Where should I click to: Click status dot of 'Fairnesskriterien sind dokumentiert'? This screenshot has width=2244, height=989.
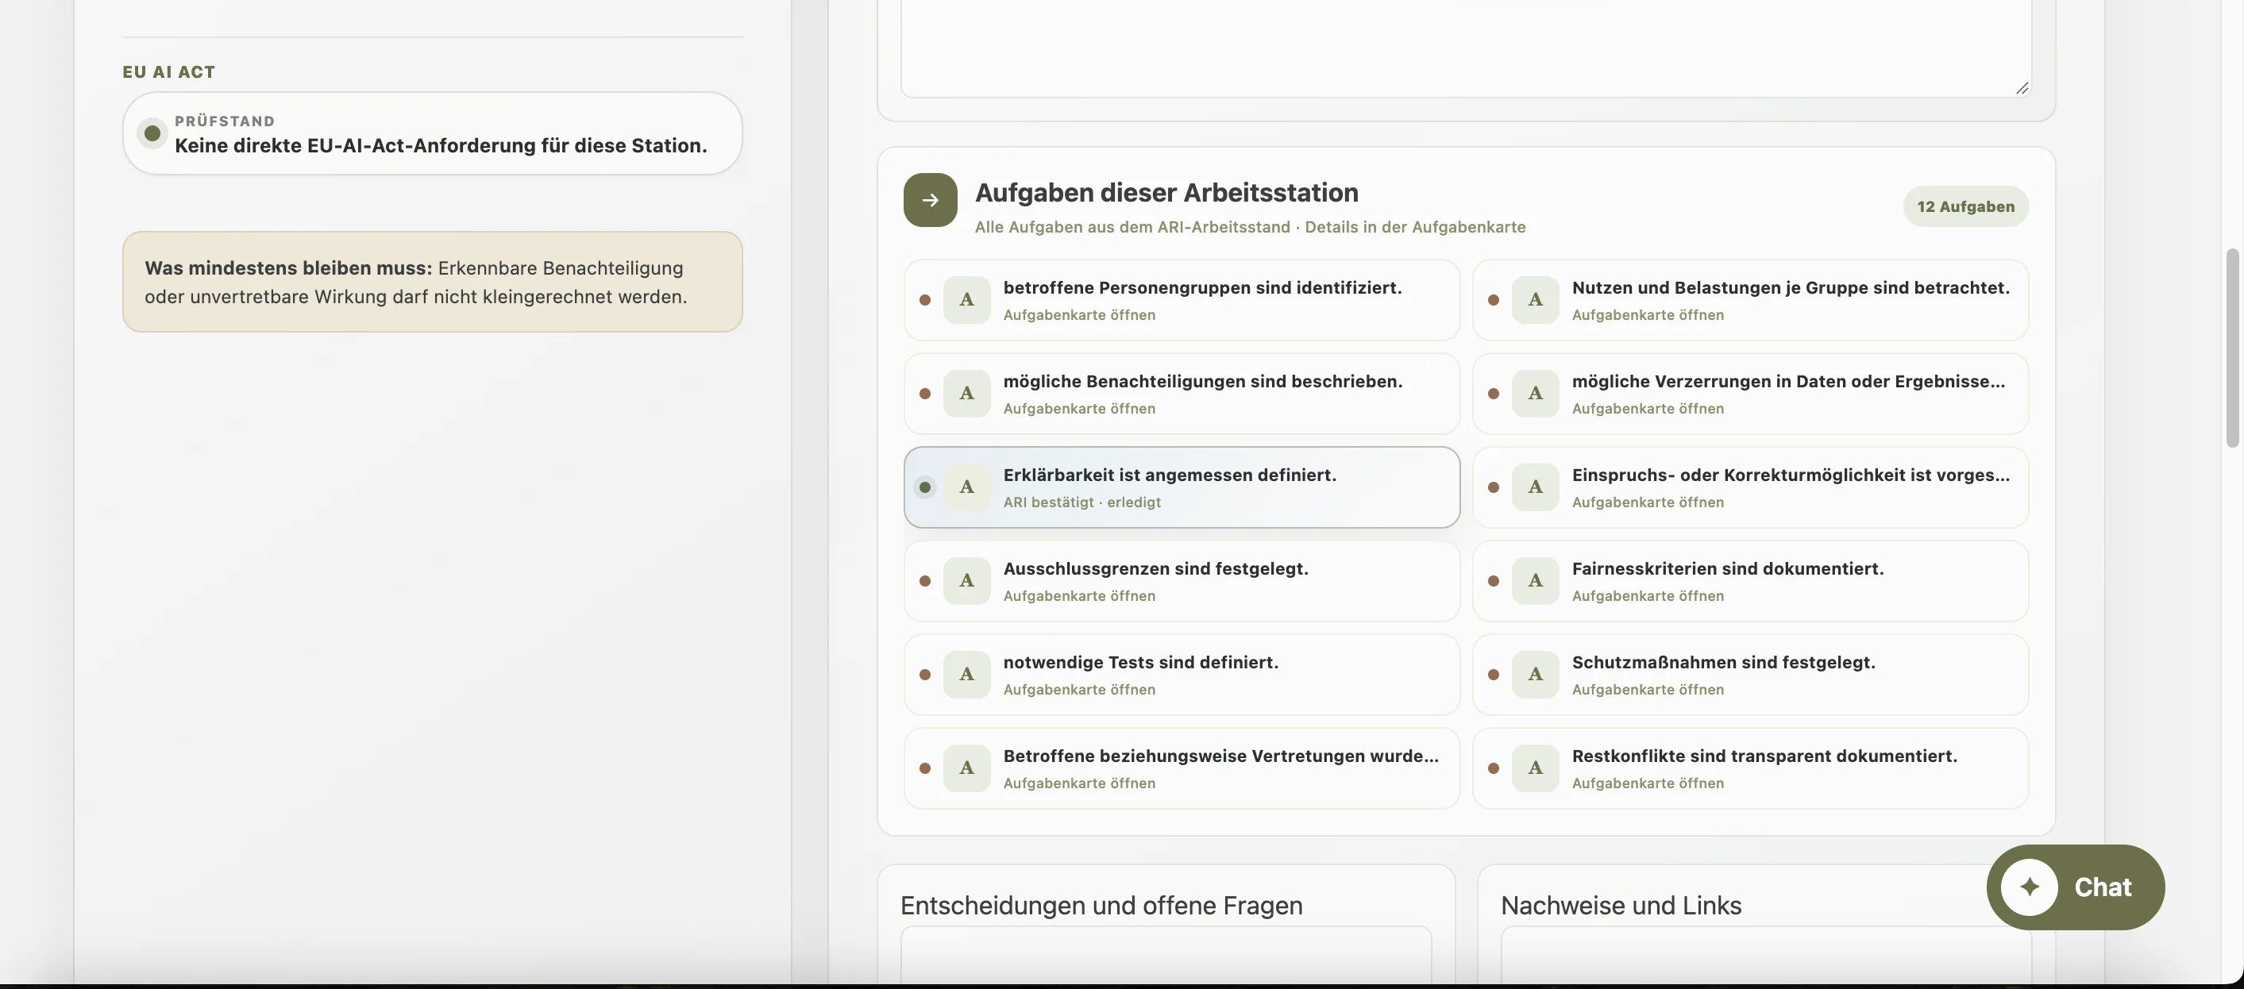pyautogui.click(x=1493, y=582)
